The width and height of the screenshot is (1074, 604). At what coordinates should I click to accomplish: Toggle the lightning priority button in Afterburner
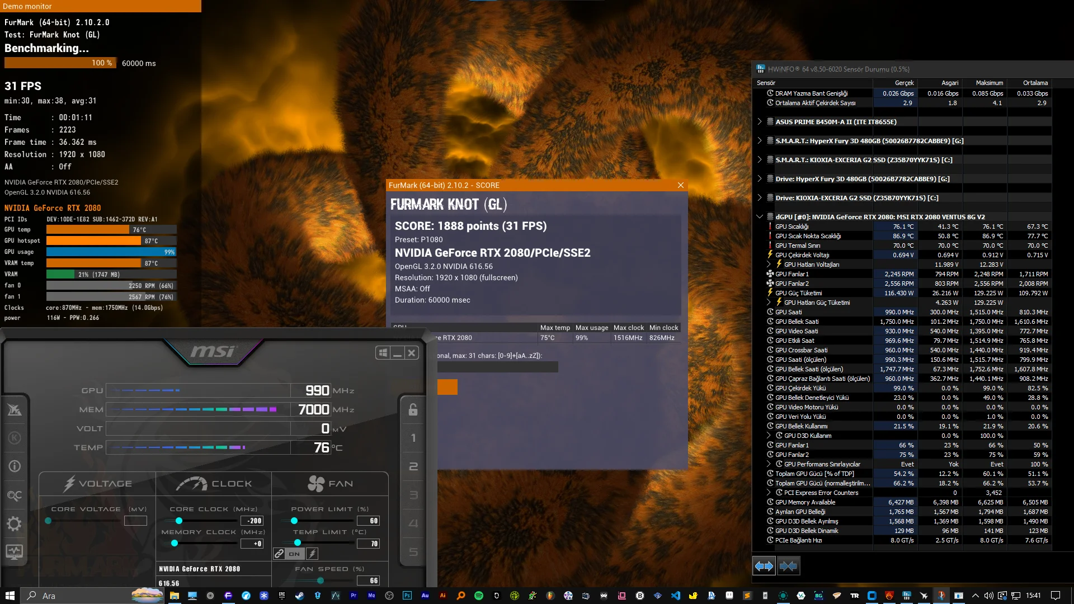[x=312, y=554]
